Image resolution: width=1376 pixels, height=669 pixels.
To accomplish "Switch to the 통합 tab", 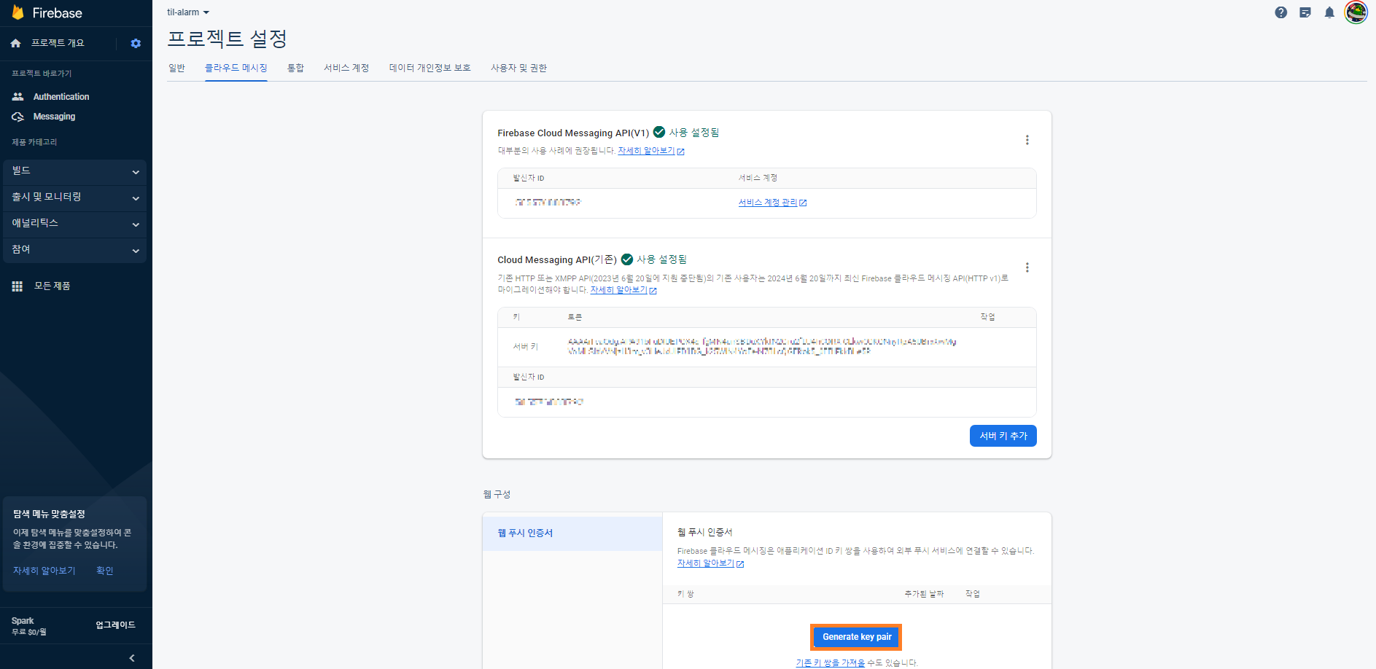I will 295,68.
